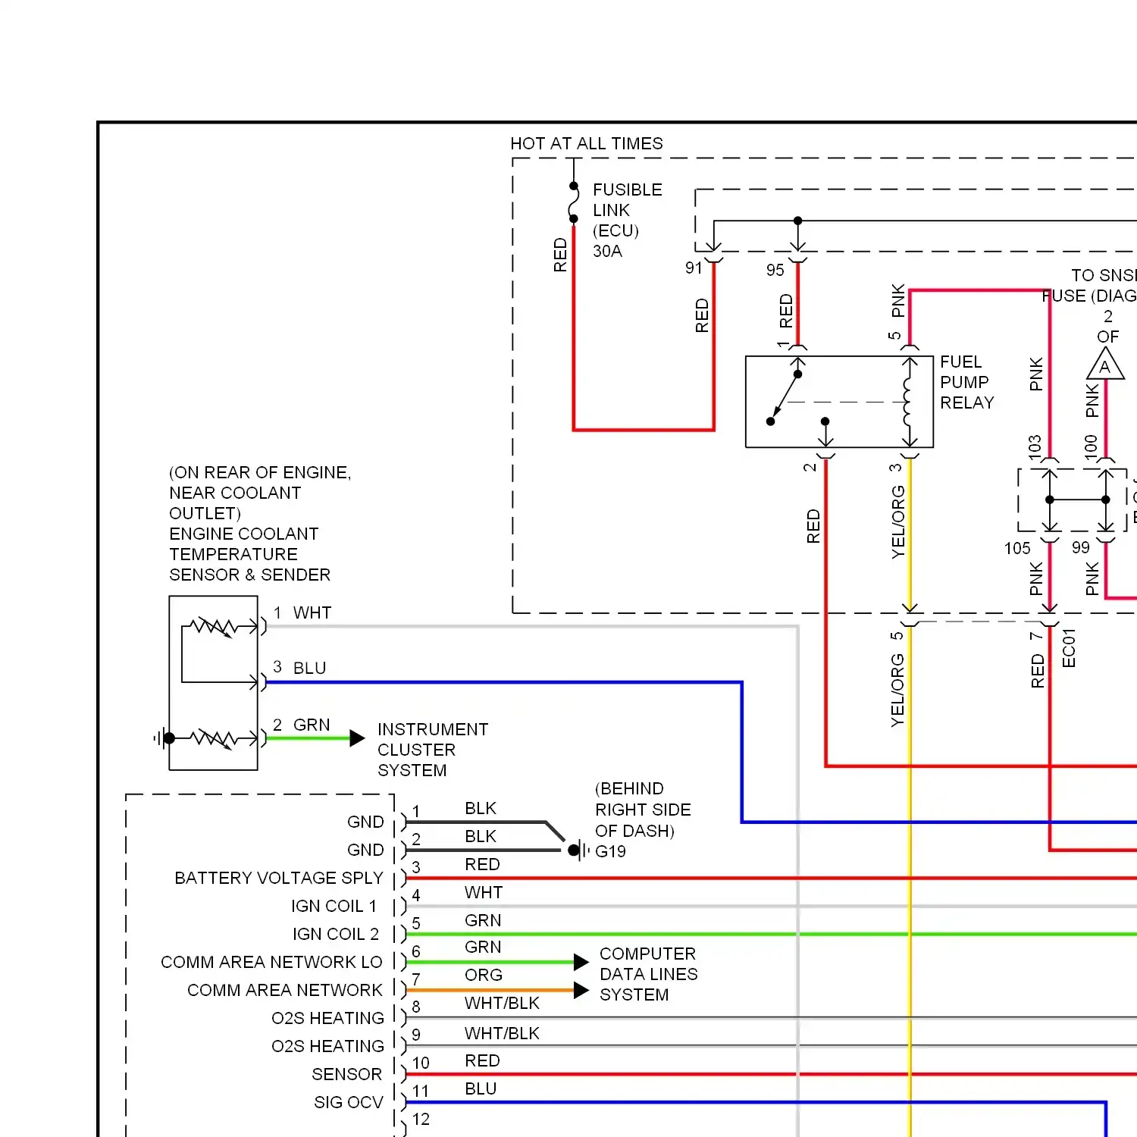The width and height of the screenshot is (1137, 1137).
Task: Click the "RED" label beside the fusible link wire
Action: coord(560,255)
